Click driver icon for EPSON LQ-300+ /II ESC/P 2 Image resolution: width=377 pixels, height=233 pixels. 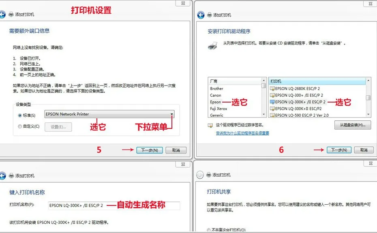tap(272, 96)
